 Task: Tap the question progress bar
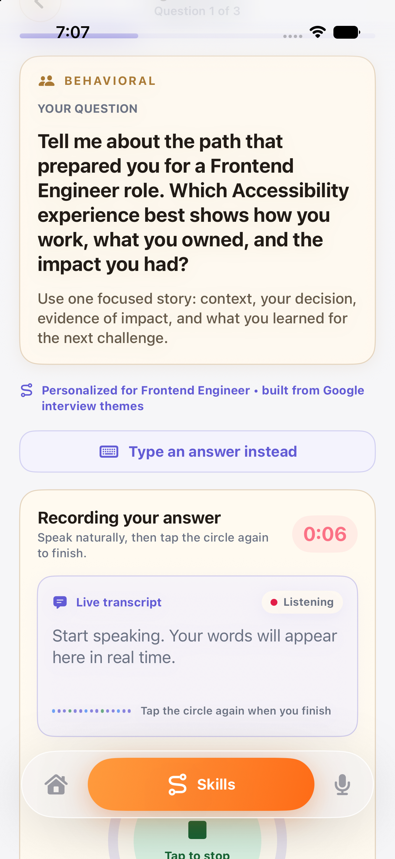pos(197,36)
